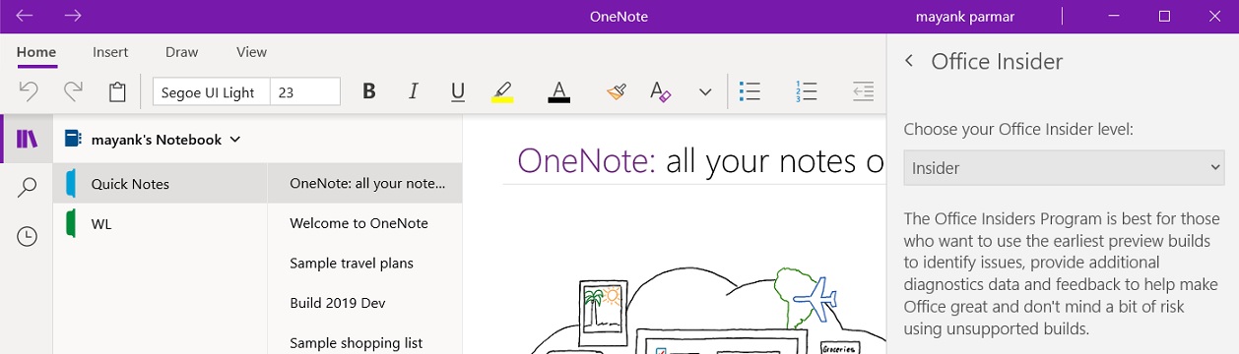Insert a numbered list

(806, 91)
